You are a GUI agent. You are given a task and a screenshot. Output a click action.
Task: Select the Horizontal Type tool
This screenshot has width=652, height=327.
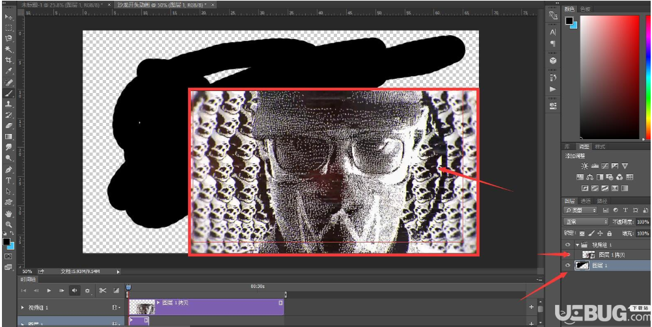click(8, 180)
